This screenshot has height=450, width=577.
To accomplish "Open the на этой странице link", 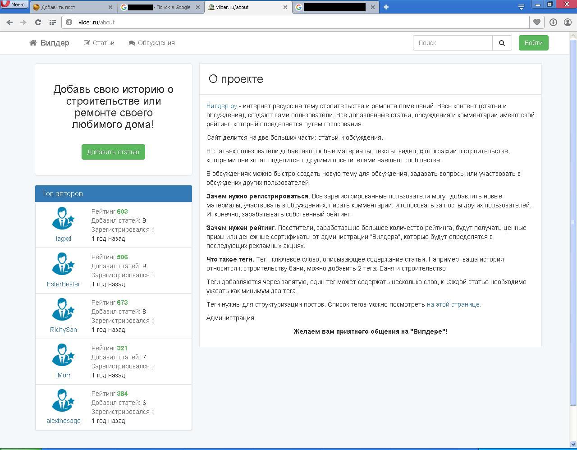I will 454,304.
